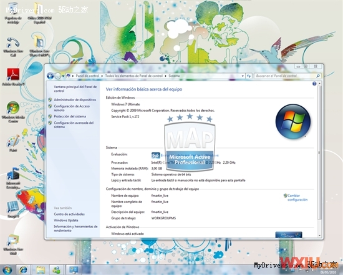Image resolution: width=343 pixels, height=275 pixels.
Task: Click the magnifier icon in search box
Action: [318, 76]
